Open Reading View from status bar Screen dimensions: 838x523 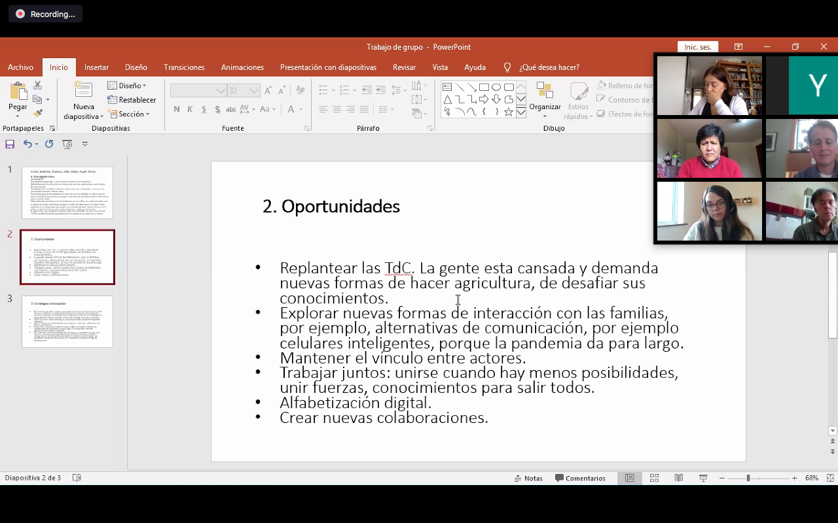point(679,478)
